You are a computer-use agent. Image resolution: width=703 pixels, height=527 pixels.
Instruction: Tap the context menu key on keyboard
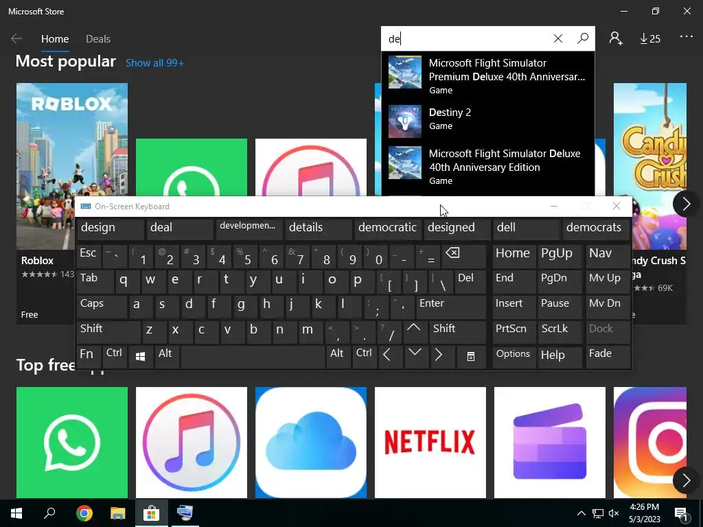471,357
